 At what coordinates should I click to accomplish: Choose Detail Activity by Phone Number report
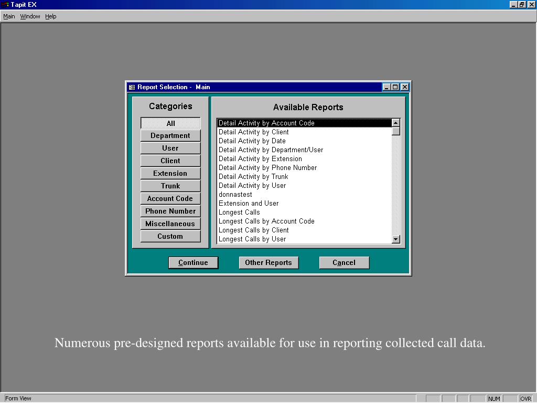click(305, 167)
